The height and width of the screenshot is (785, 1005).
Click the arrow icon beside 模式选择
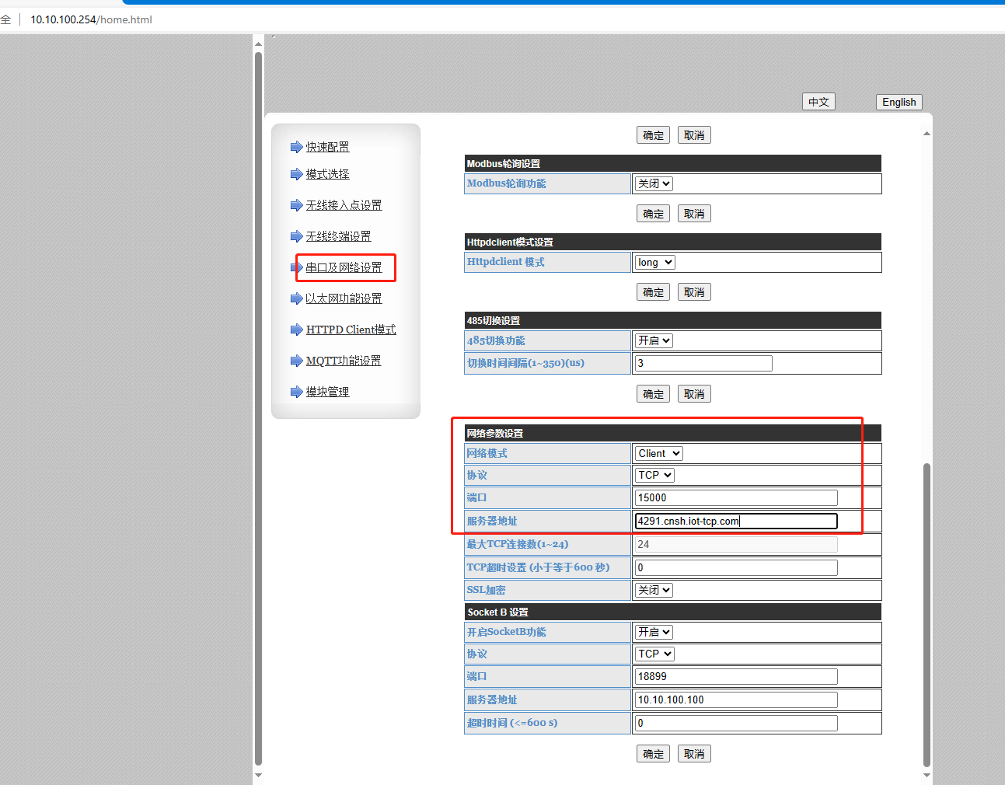coord(296,174)
